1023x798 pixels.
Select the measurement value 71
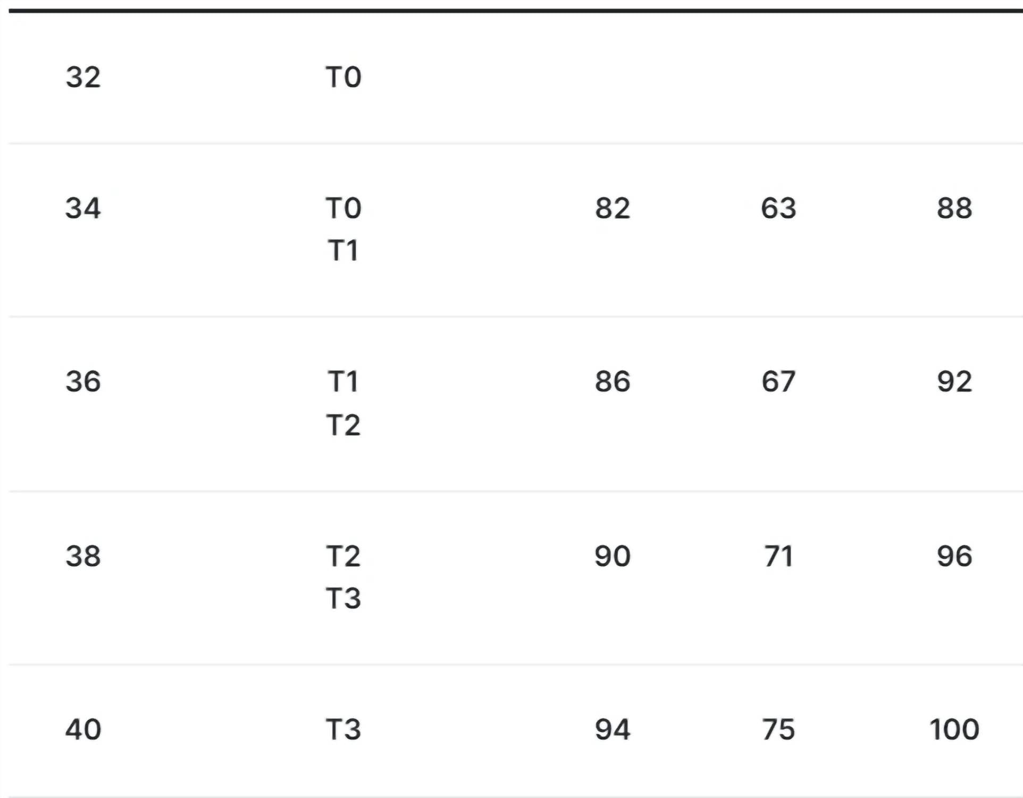778,556
